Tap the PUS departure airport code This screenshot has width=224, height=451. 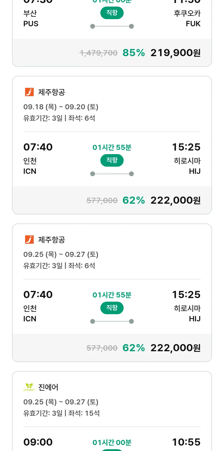click(31, 24)
